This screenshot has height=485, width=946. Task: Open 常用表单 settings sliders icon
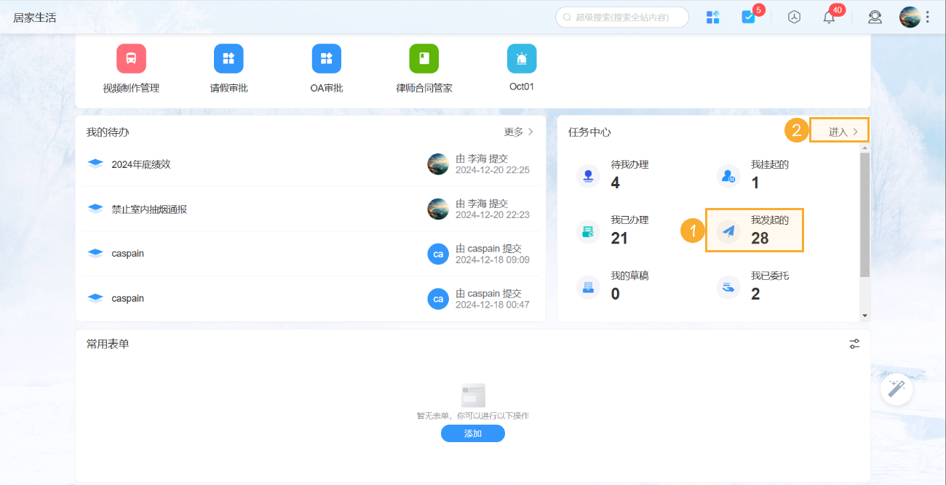(x=854, y=344)
